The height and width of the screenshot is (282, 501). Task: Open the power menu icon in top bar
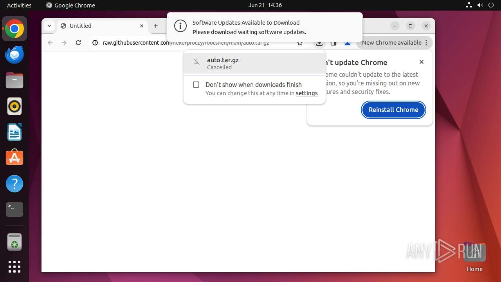(x=491, y=5)
